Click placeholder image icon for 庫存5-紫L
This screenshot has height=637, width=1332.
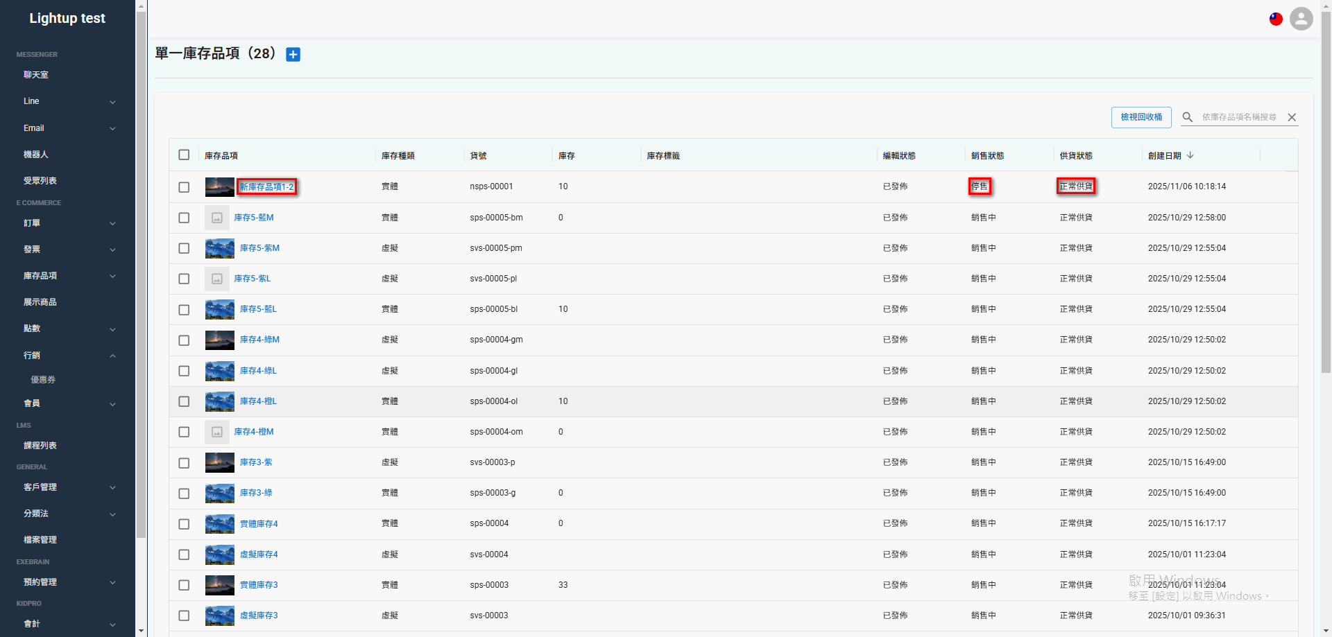point(217,279)
